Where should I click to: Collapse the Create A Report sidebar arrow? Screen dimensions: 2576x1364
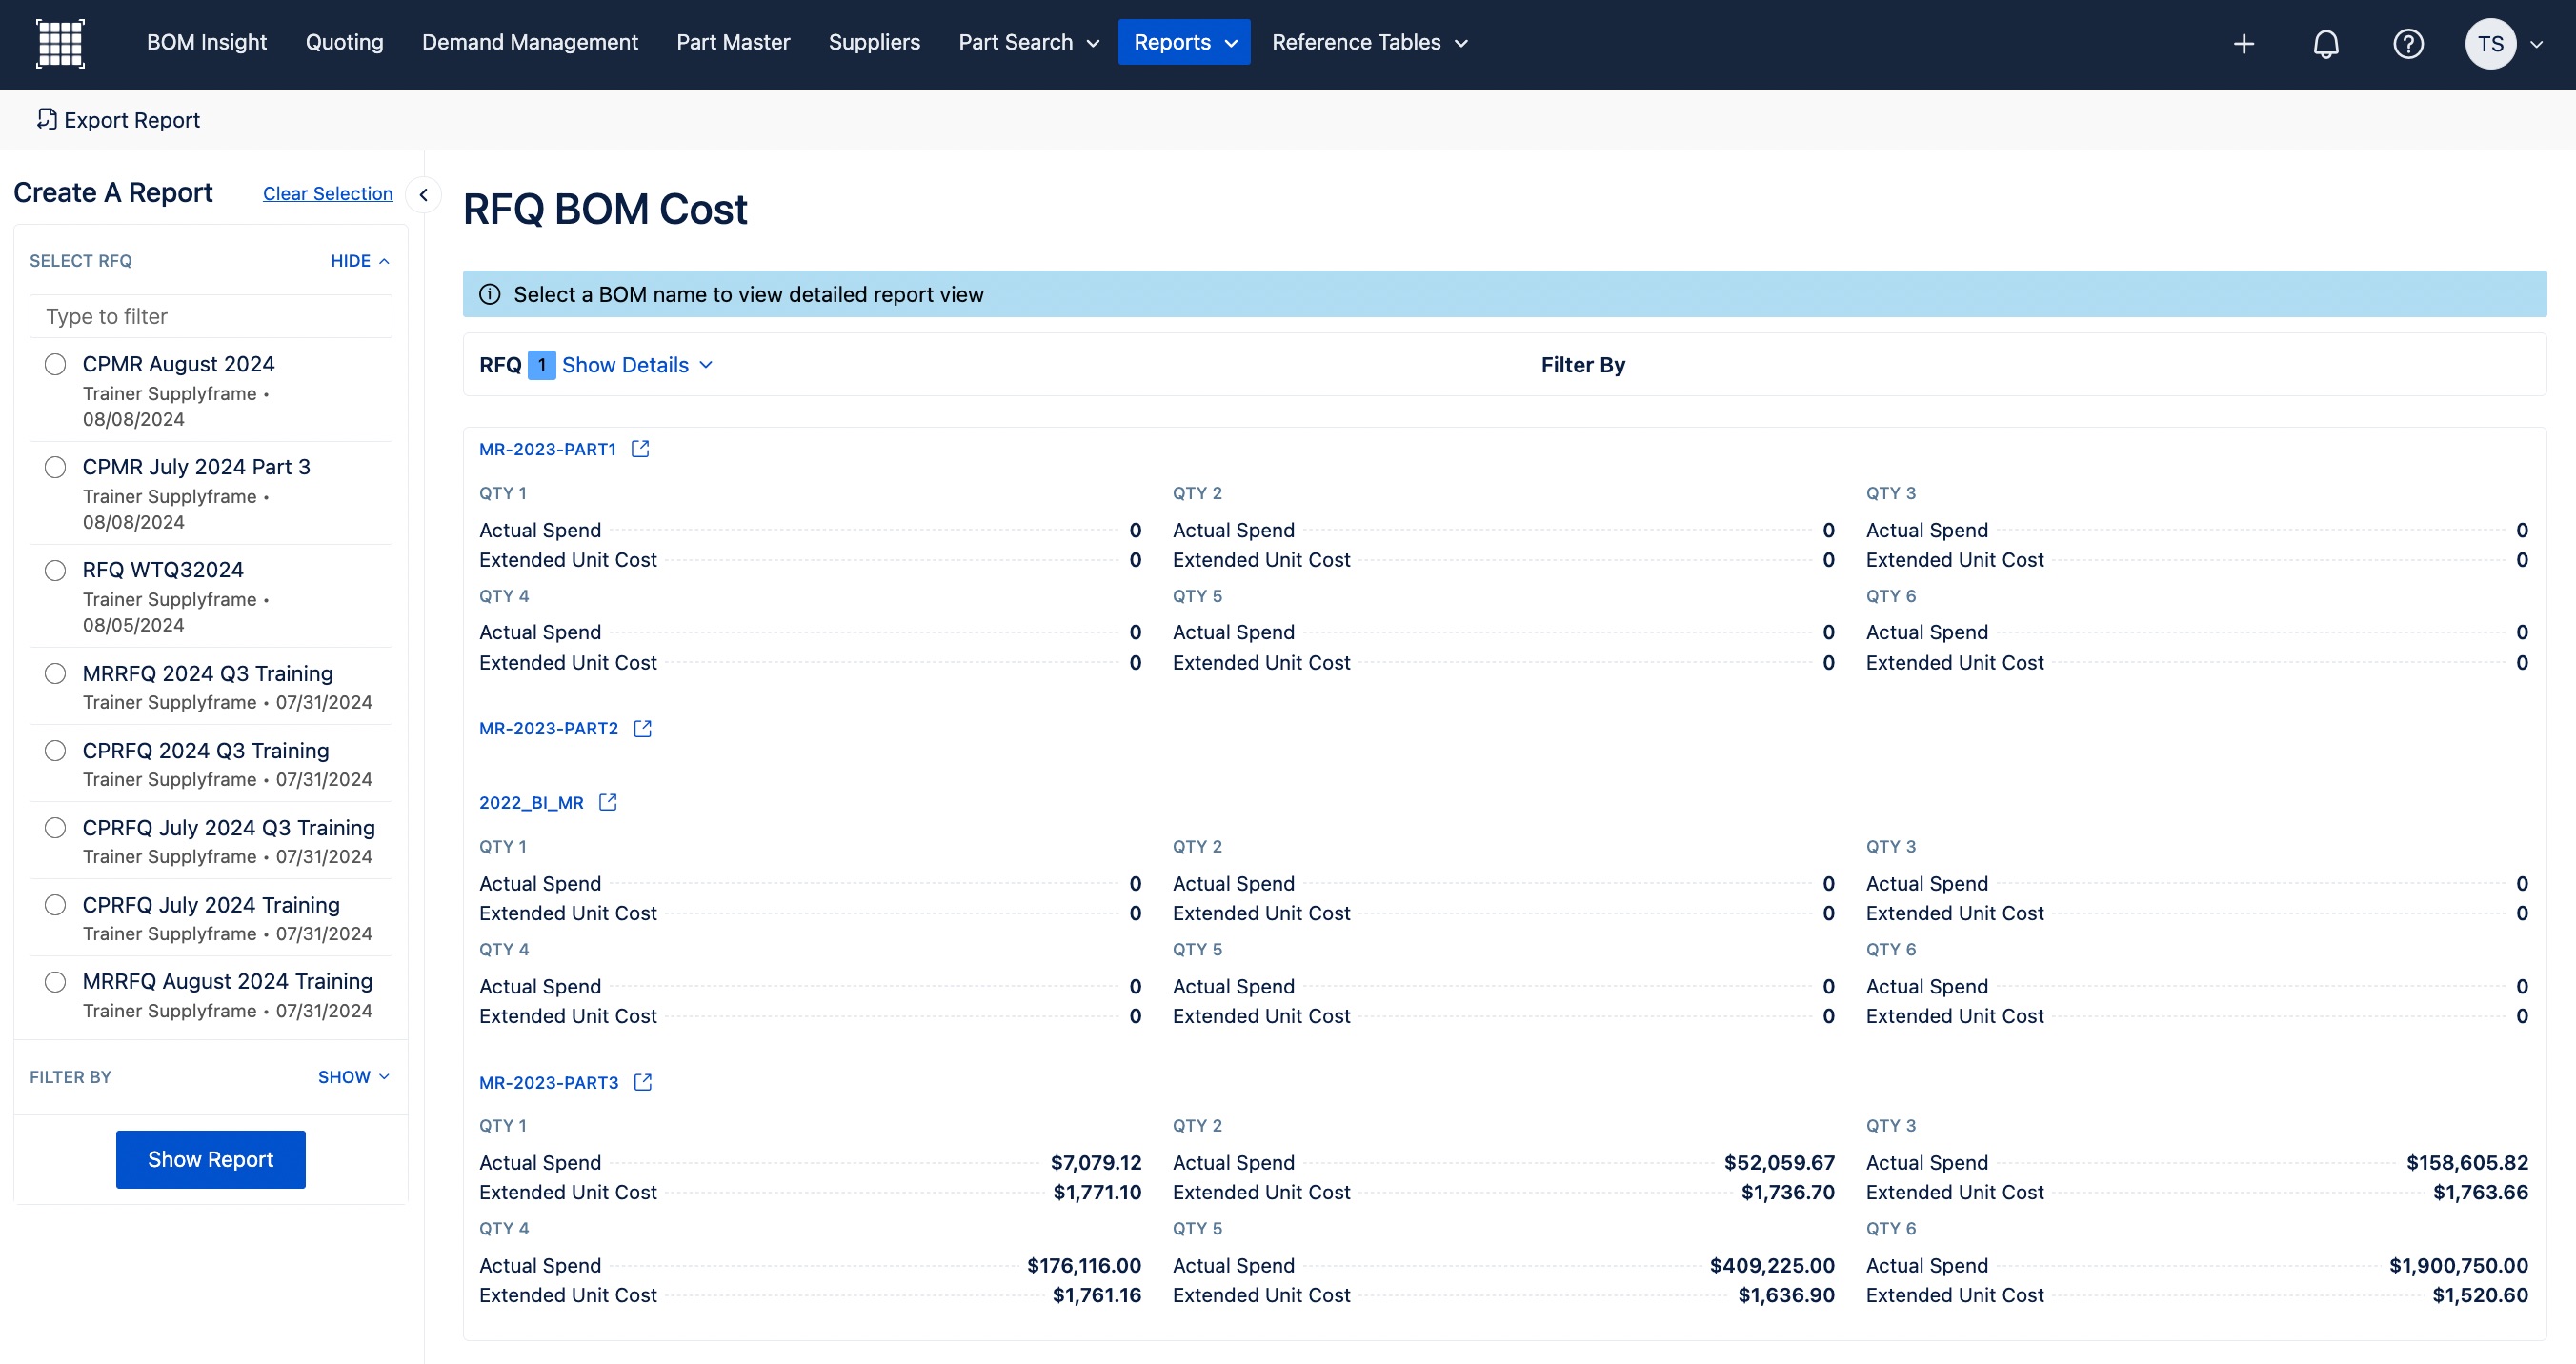coord(423,195)
